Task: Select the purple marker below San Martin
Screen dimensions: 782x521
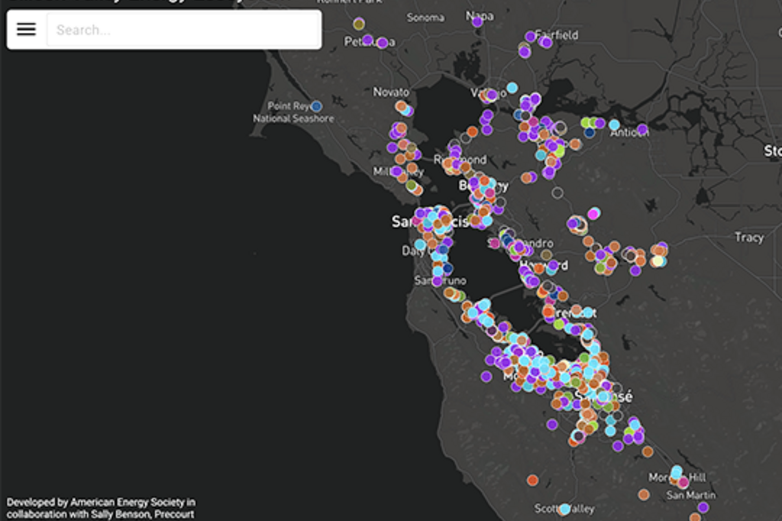Action: [x=703, y=508]
